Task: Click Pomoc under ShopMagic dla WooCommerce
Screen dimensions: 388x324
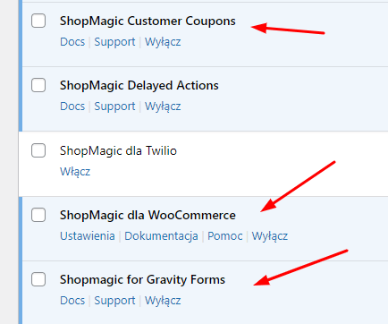Action: 225,236
